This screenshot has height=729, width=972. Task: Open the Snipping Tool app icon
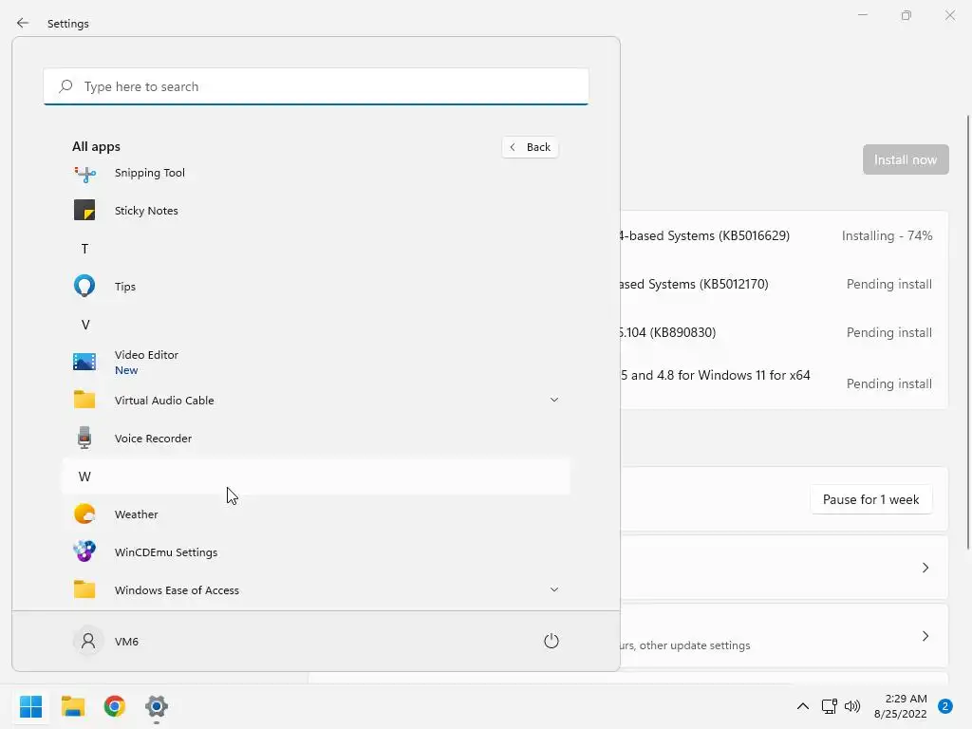pos(84,175)
